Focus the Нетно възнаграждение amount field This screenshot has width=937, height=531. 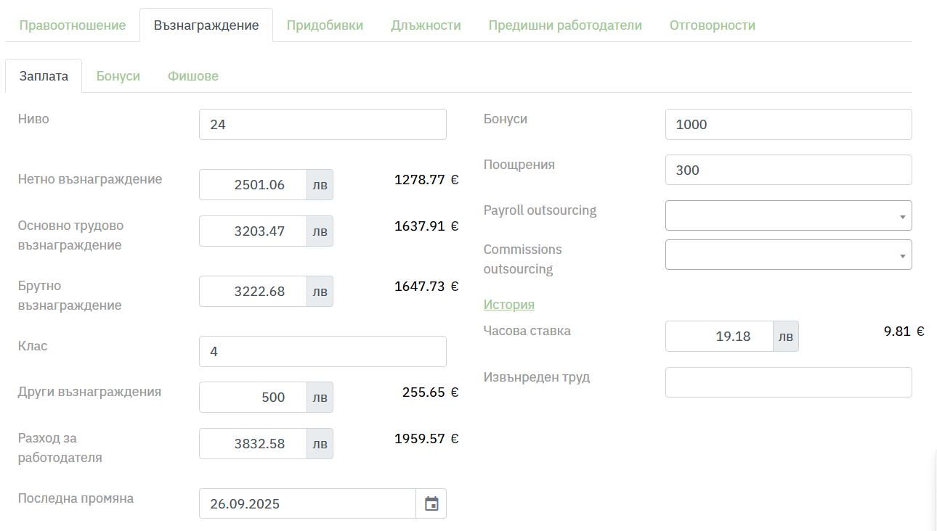[253, 185]
